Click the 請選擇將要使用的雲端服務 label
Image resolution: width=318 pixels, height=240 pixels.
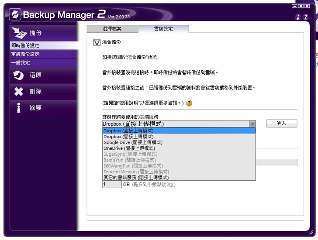130,117
